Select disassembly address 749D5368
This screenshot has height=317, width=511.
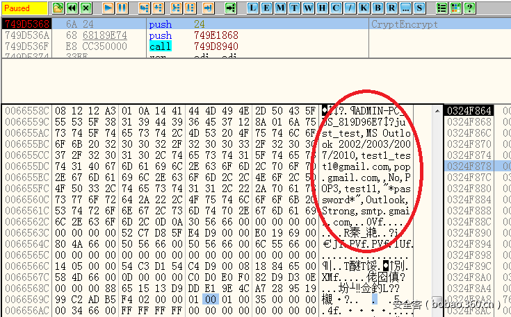pos(26,24)
